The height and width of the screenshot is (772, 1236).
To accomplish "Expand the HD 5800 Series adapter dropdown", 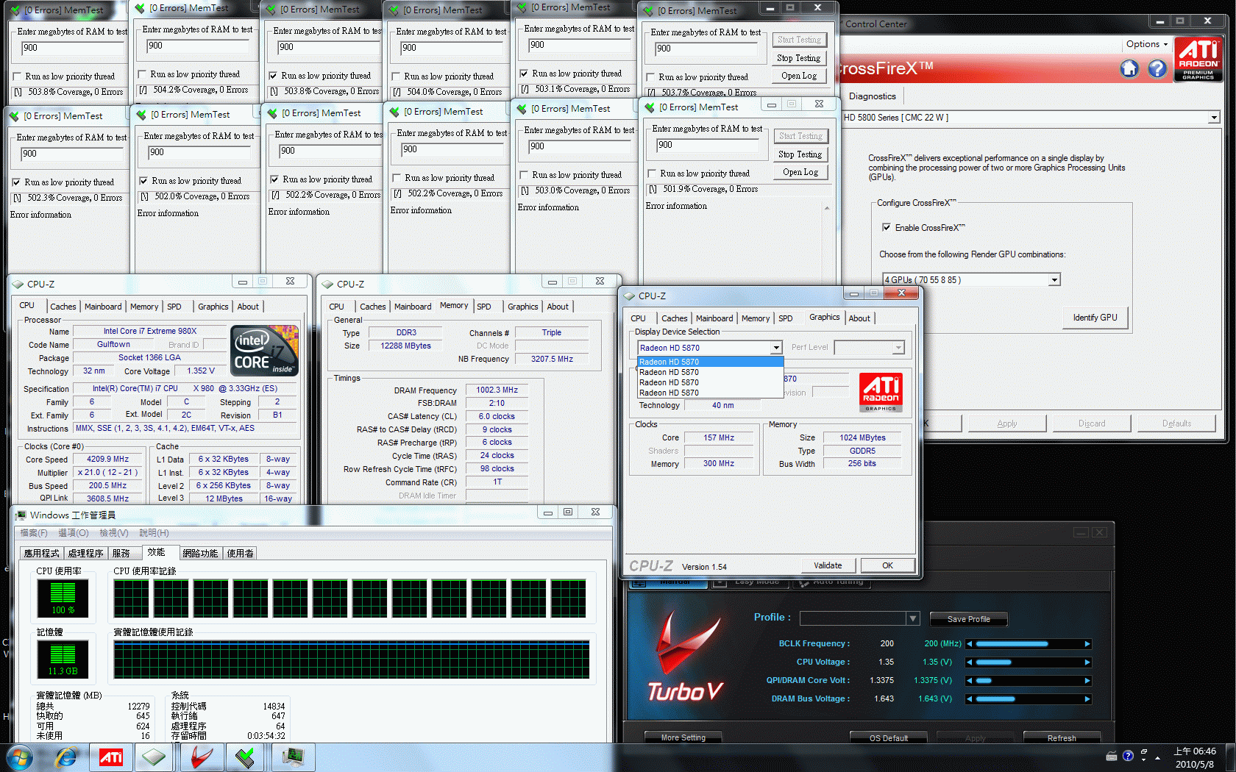I will click(1213, 118).
